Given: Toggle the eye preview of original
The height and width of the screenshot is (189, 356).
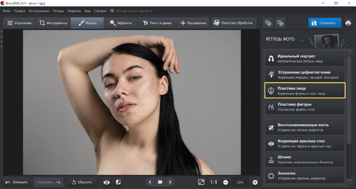Looking at the screenshot, I should click(106, 182).
